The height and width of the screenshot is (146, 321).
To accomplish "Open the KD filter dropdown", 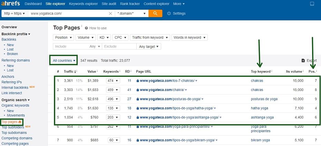I will click(104, 37).
